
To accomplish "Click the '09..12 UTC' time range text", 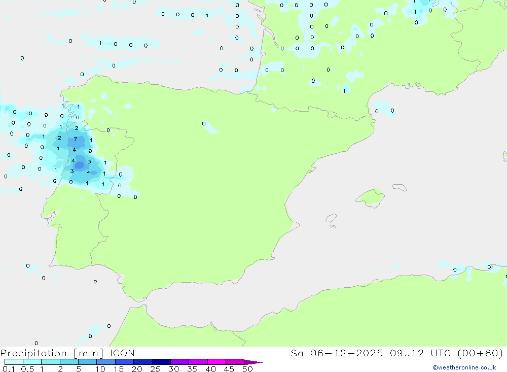I will click(x=420, y=353).
